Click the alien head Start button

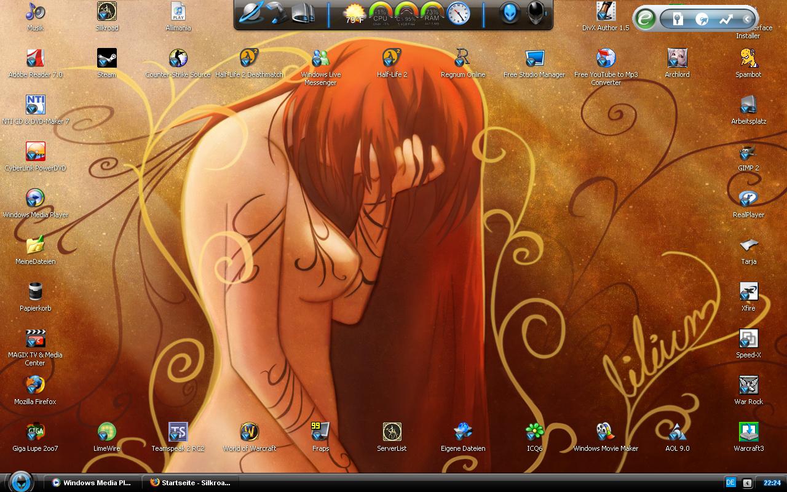coord(21,480)
